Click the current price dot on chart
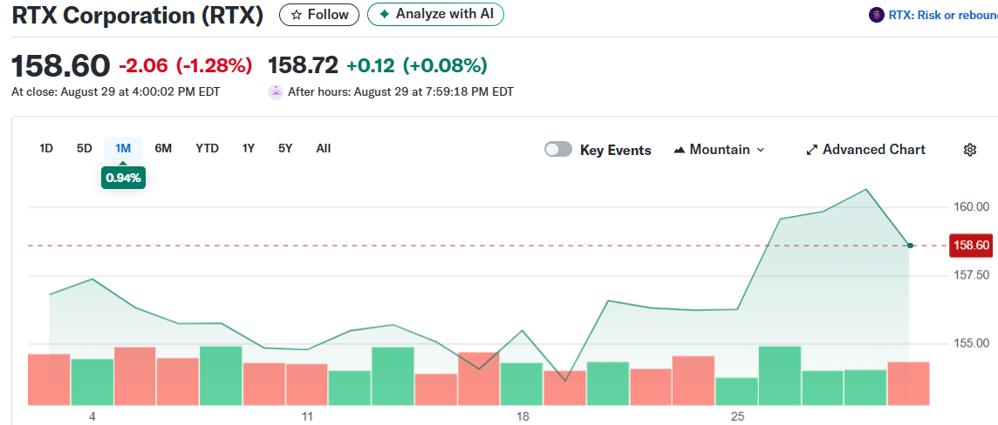This screenshot has height=425, width=998. point(910,246)
